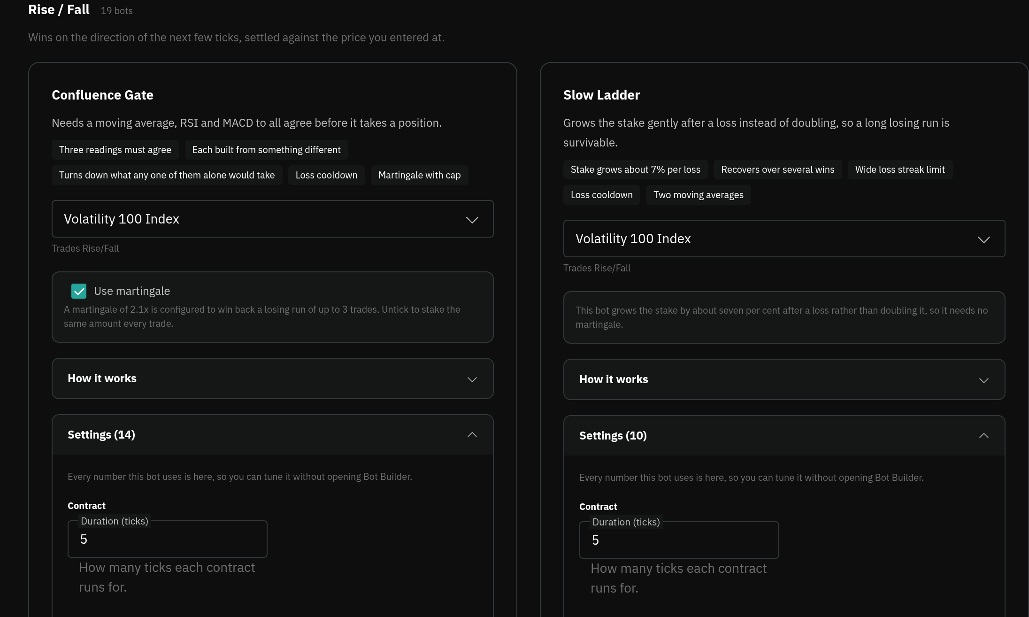Click the 'Three readings must agree' tag
Screen dimensions: 1029x617
pyautogui.click(x=115, y=150)
